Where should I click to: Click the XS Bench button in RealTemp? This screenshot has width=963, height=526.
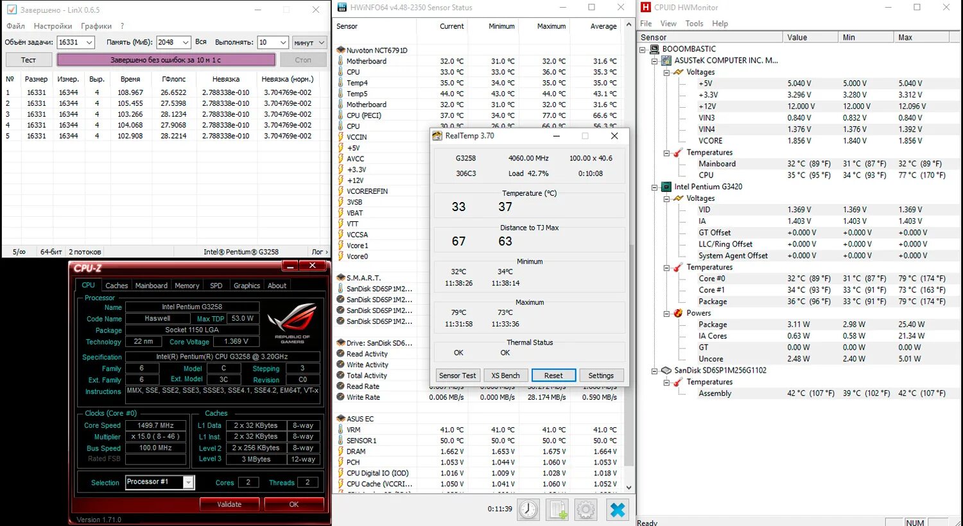pyautogui.click(x=505, y=375)
